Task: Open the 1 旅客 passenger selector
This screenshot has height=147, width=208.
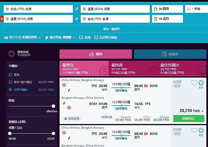Action: [197, 9]
